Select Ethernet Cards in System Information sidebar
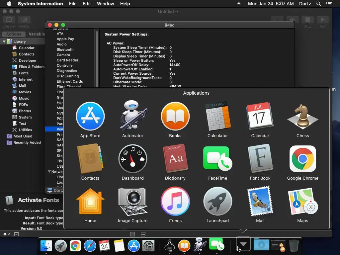Viewport: 340px width, 255px height. [x=70, y=81]
